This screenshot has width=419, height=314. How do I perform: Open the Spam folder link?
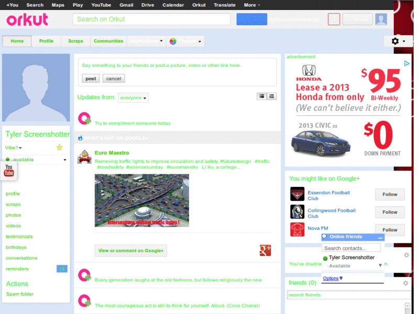click(20, 294)
